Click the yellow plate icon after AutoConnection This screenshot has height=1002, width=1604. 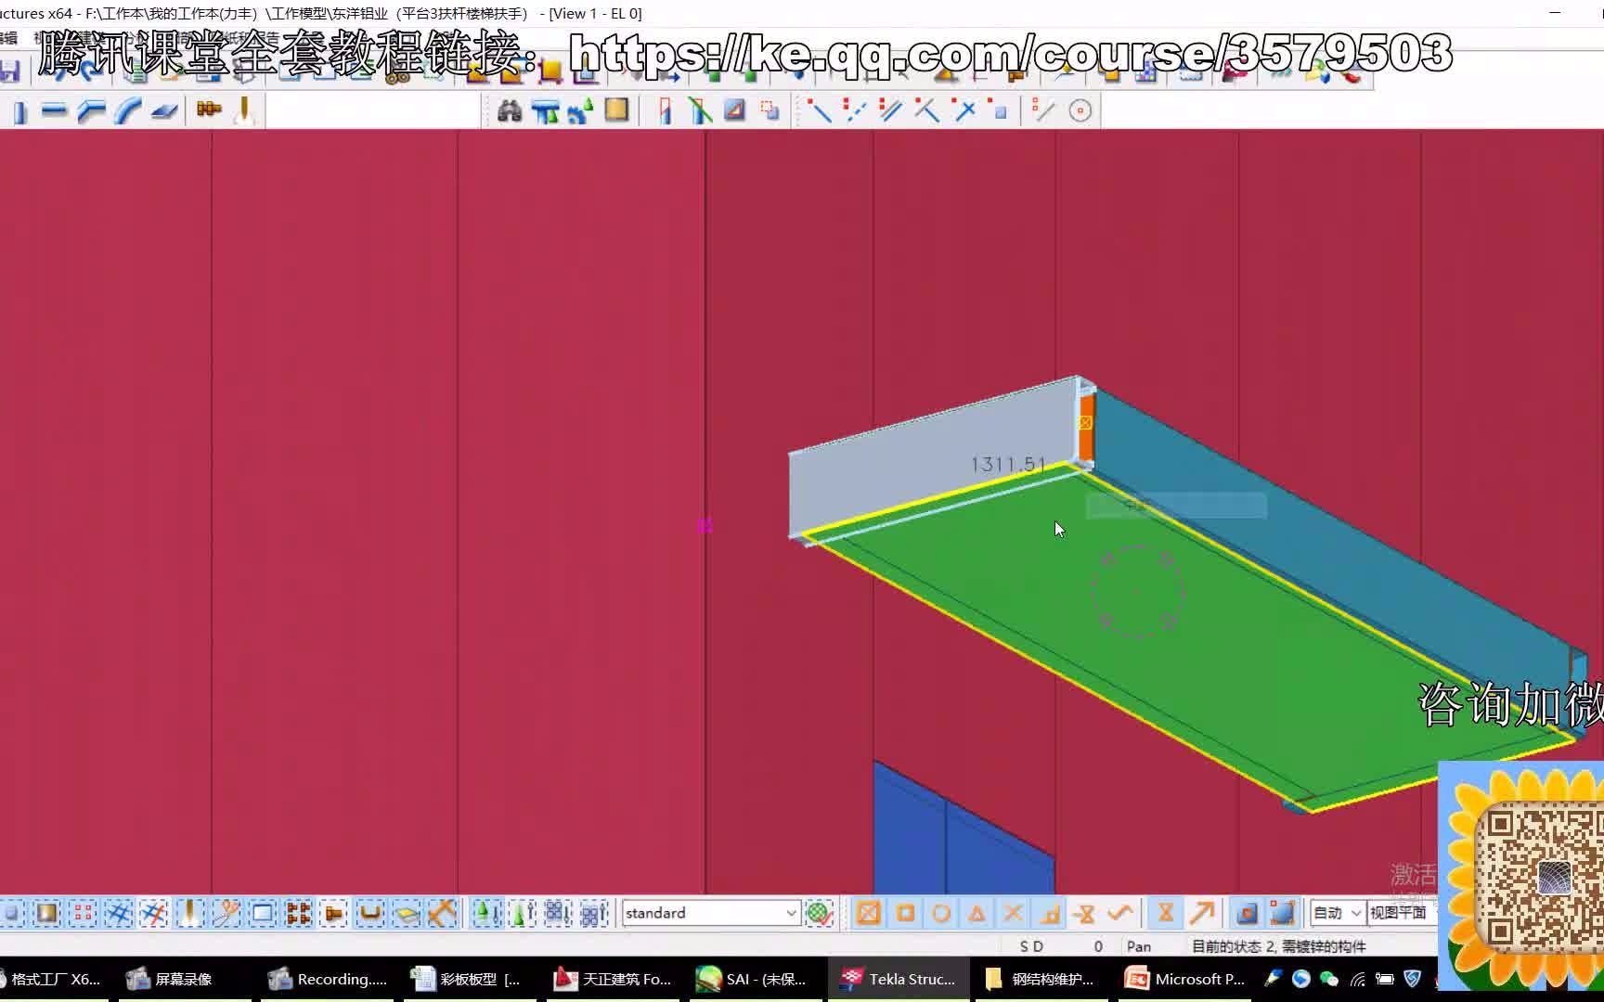click(x=616, y=111)
